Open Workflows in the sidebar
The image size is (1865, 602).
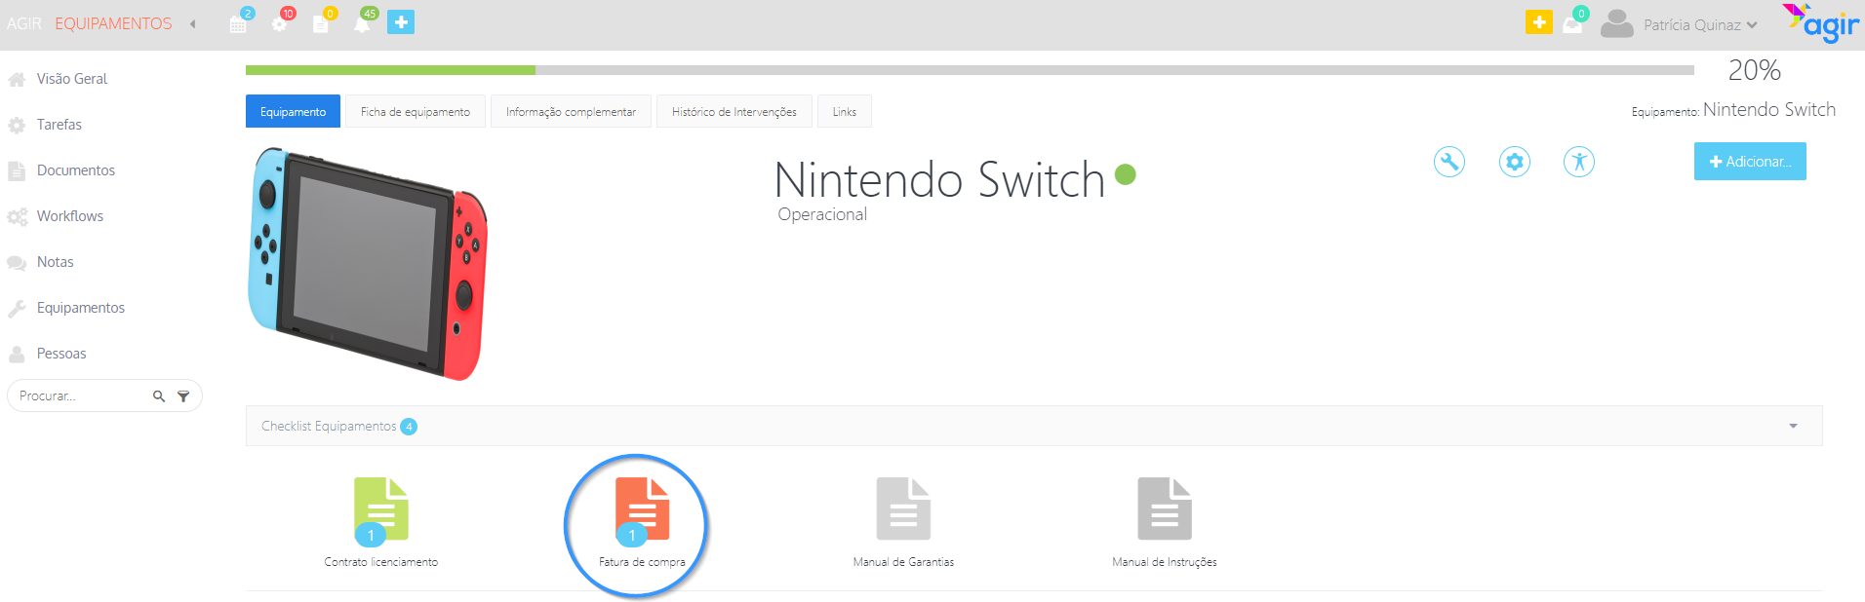(x=70, y=216)
